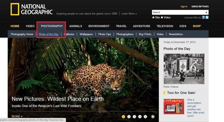This screenshot has height=122, width=224.
Task: Go to slide 3 dot
Action: 134,116
